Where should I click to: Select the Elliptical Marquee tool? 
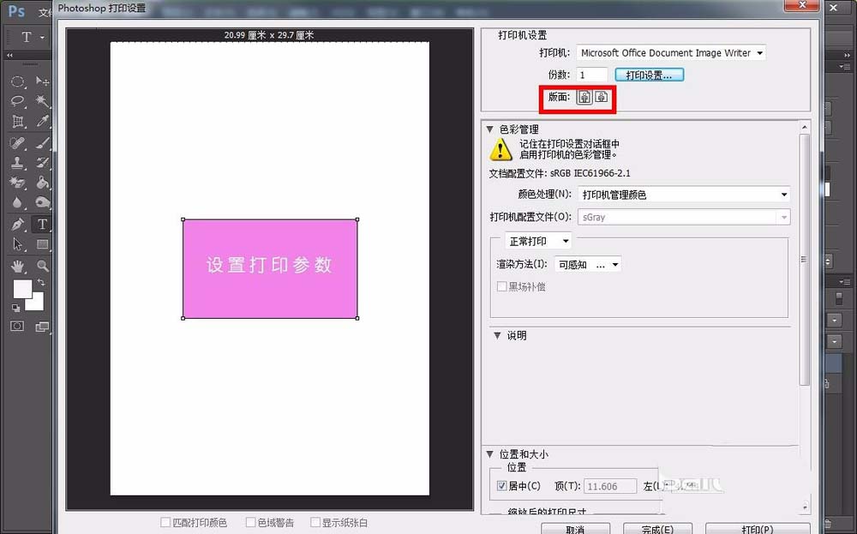pos(17,81)
